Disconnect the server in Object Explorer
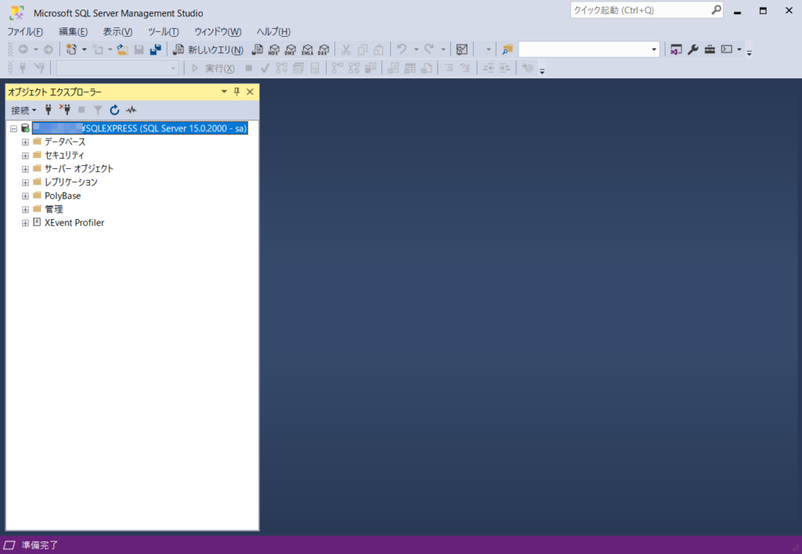 coord(66,110)
